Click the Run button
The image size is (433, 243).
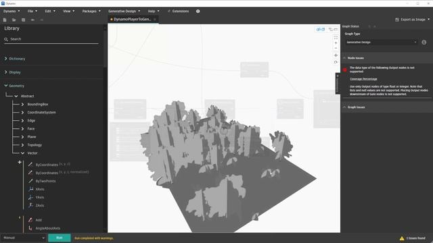(60, 238)
